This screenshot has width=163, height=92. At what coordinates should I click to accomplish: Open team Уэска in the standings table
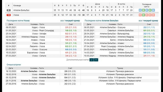pyautogui.click(x=16, y=15)
